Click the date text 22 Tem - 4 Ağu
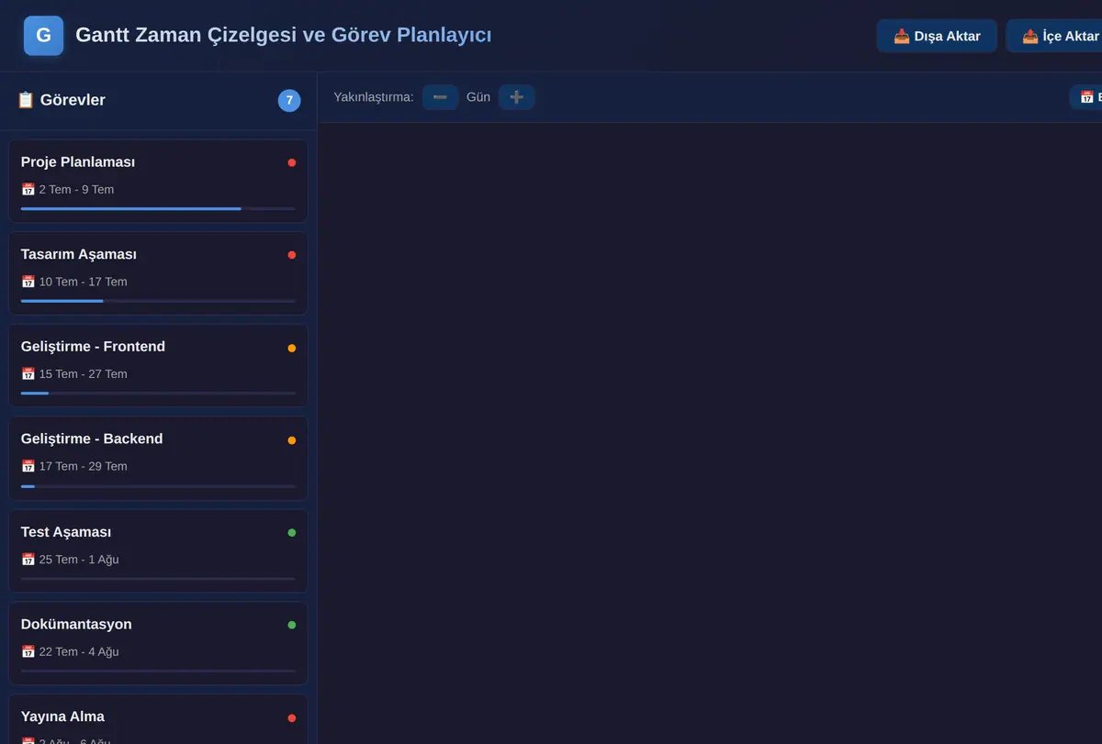1102x744 pixels. click(x=79, y=652)
